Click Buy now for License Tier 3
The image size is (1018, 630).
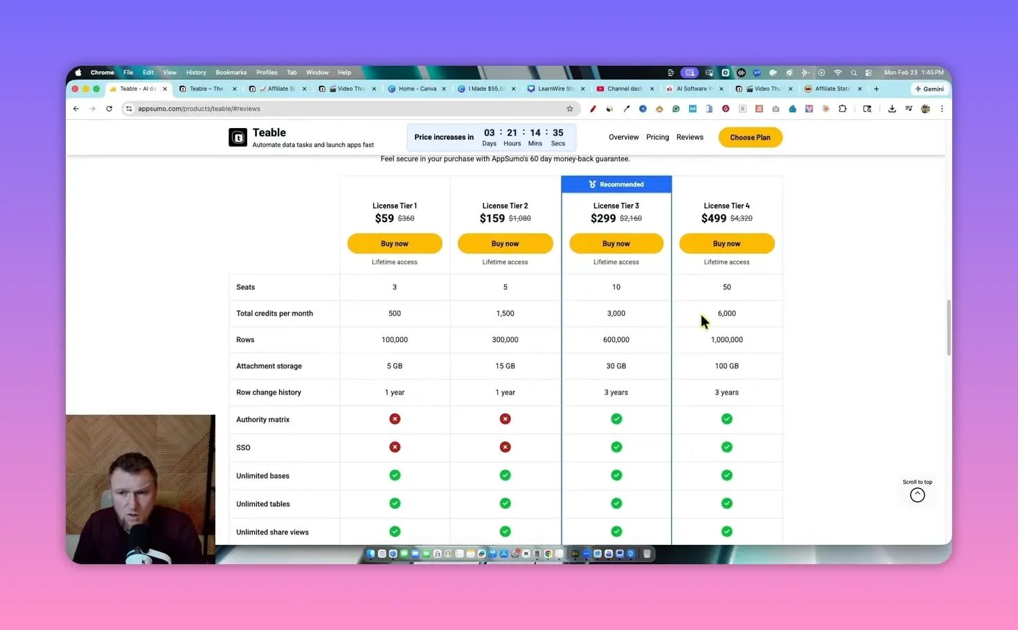click(616, 243)
